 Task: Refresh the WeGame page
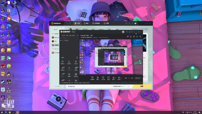coord(70,23)
